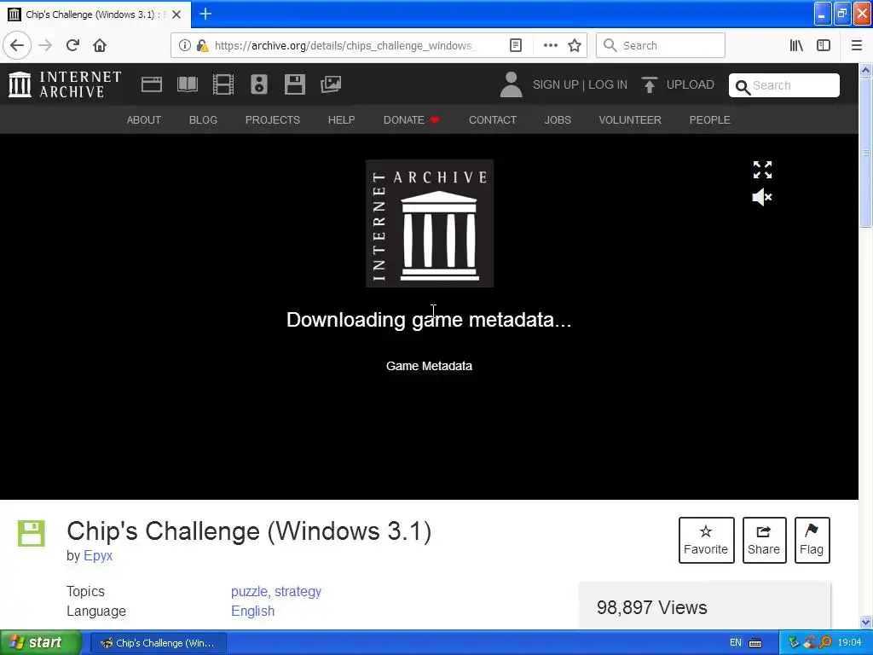Toggle the emulator mute speaker
This screenshot has width=873, height=655.
tap(762, 197)
